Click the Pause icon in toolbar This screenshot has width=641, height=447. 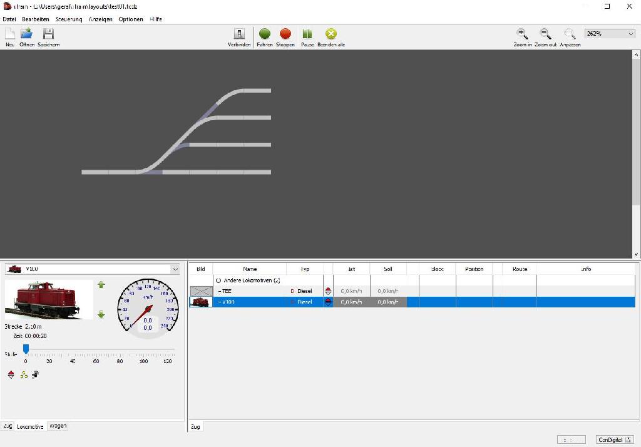(x=307, y=34)
